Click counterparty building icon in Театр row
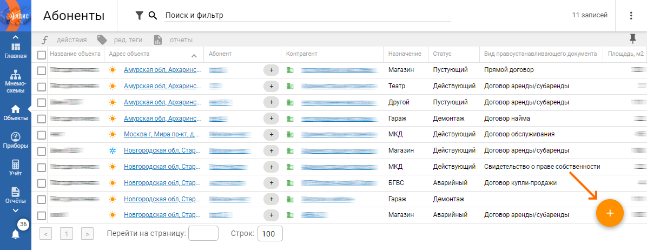Screen dimensions: 647x250 pyautogui.click(x=290, y=86)
